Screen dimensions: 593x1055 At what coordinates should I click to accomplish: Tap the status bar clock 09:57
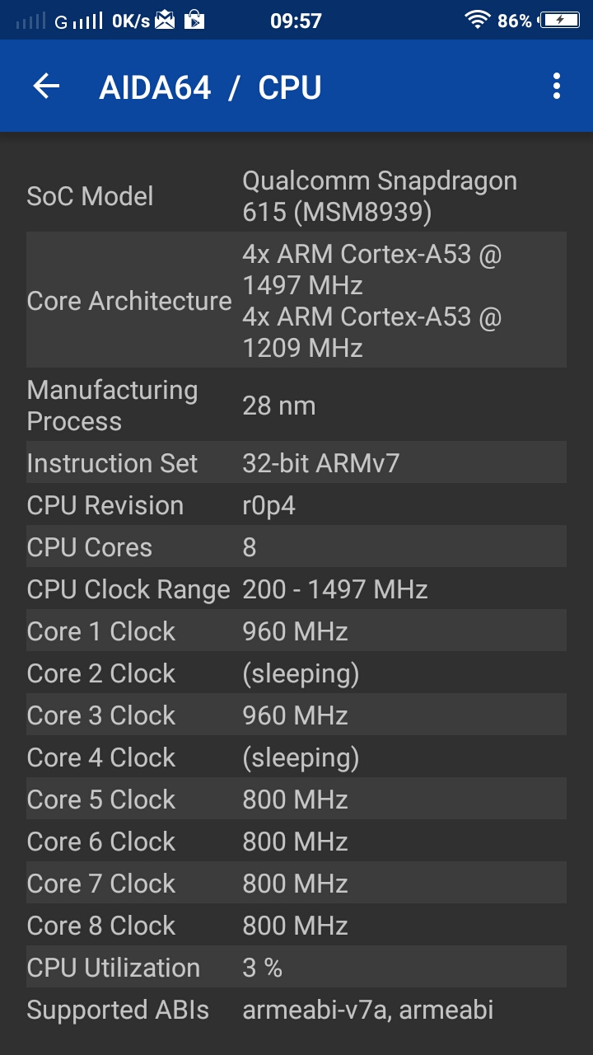pyautogui.click(x=296, y=21)
